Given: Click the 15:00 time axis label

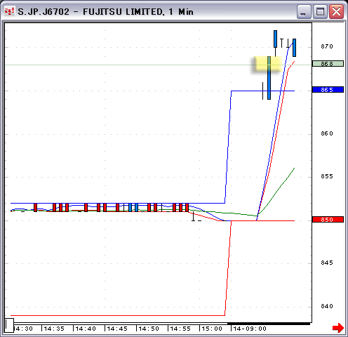Looking at the screenshot, I should tap(212, 329).
